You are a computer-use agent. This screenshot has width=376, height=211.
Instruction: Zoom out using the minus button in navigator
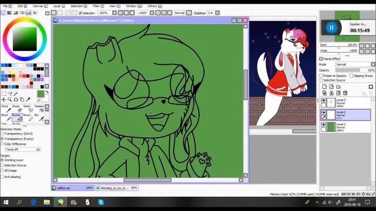361,46
